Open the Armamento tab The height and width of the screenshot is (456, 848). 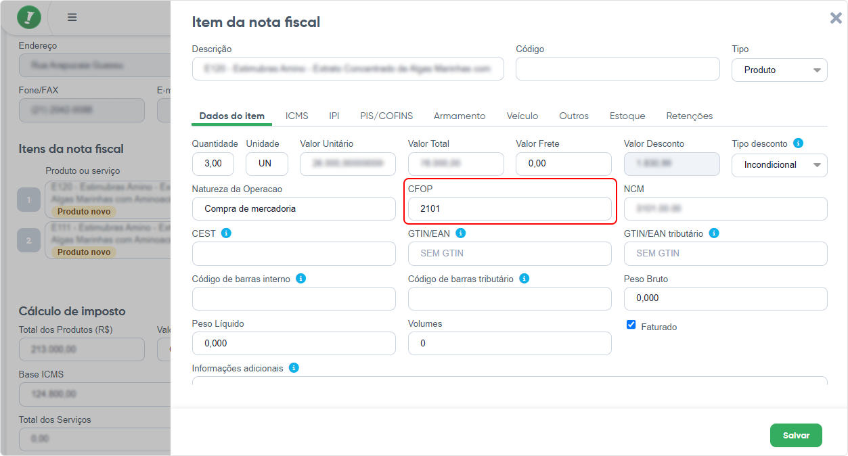click(x=460, y=116)
